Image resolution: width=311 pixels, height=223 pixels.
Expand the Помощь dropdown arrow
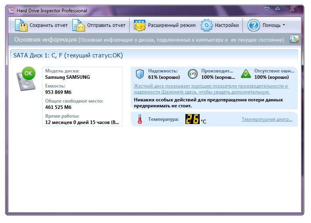click(284, 25)
